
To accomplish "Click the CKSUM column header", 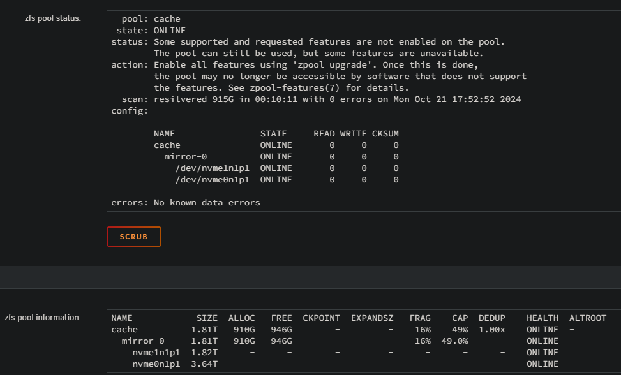I will [x=385, y=134].
